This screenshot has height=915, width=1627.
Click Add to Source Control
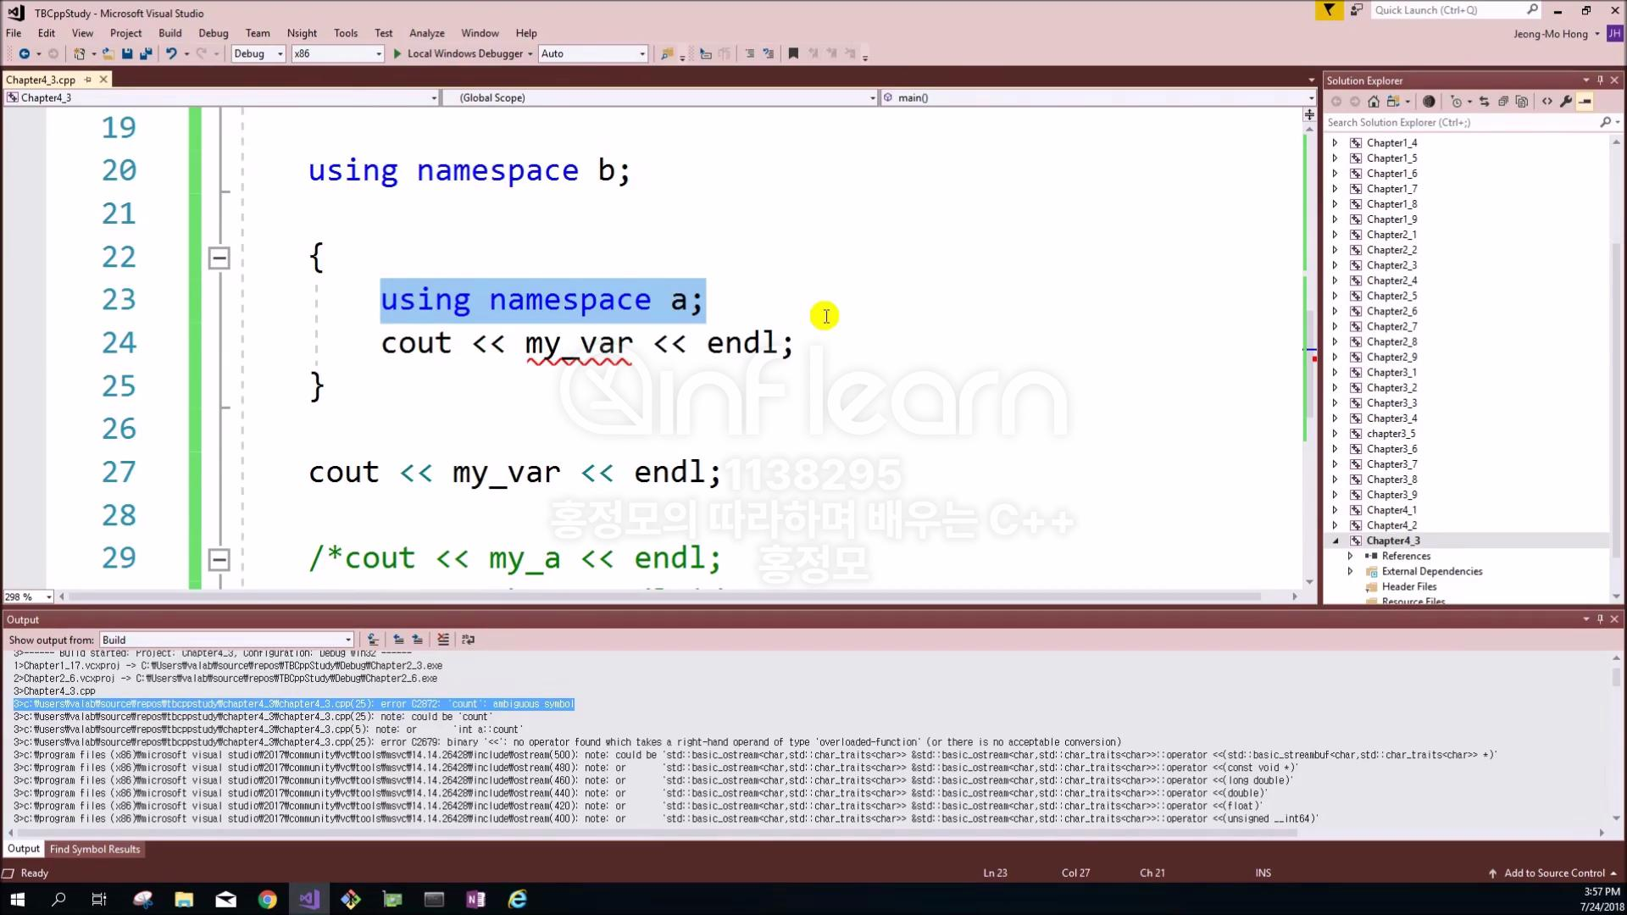click(1554, 873)
